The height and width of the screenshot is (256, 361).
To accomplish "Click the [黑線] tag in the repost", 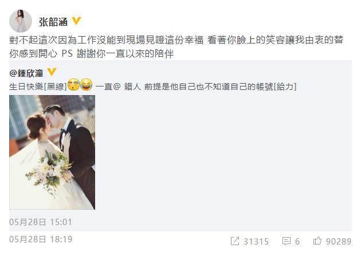I will pos(56,86).
